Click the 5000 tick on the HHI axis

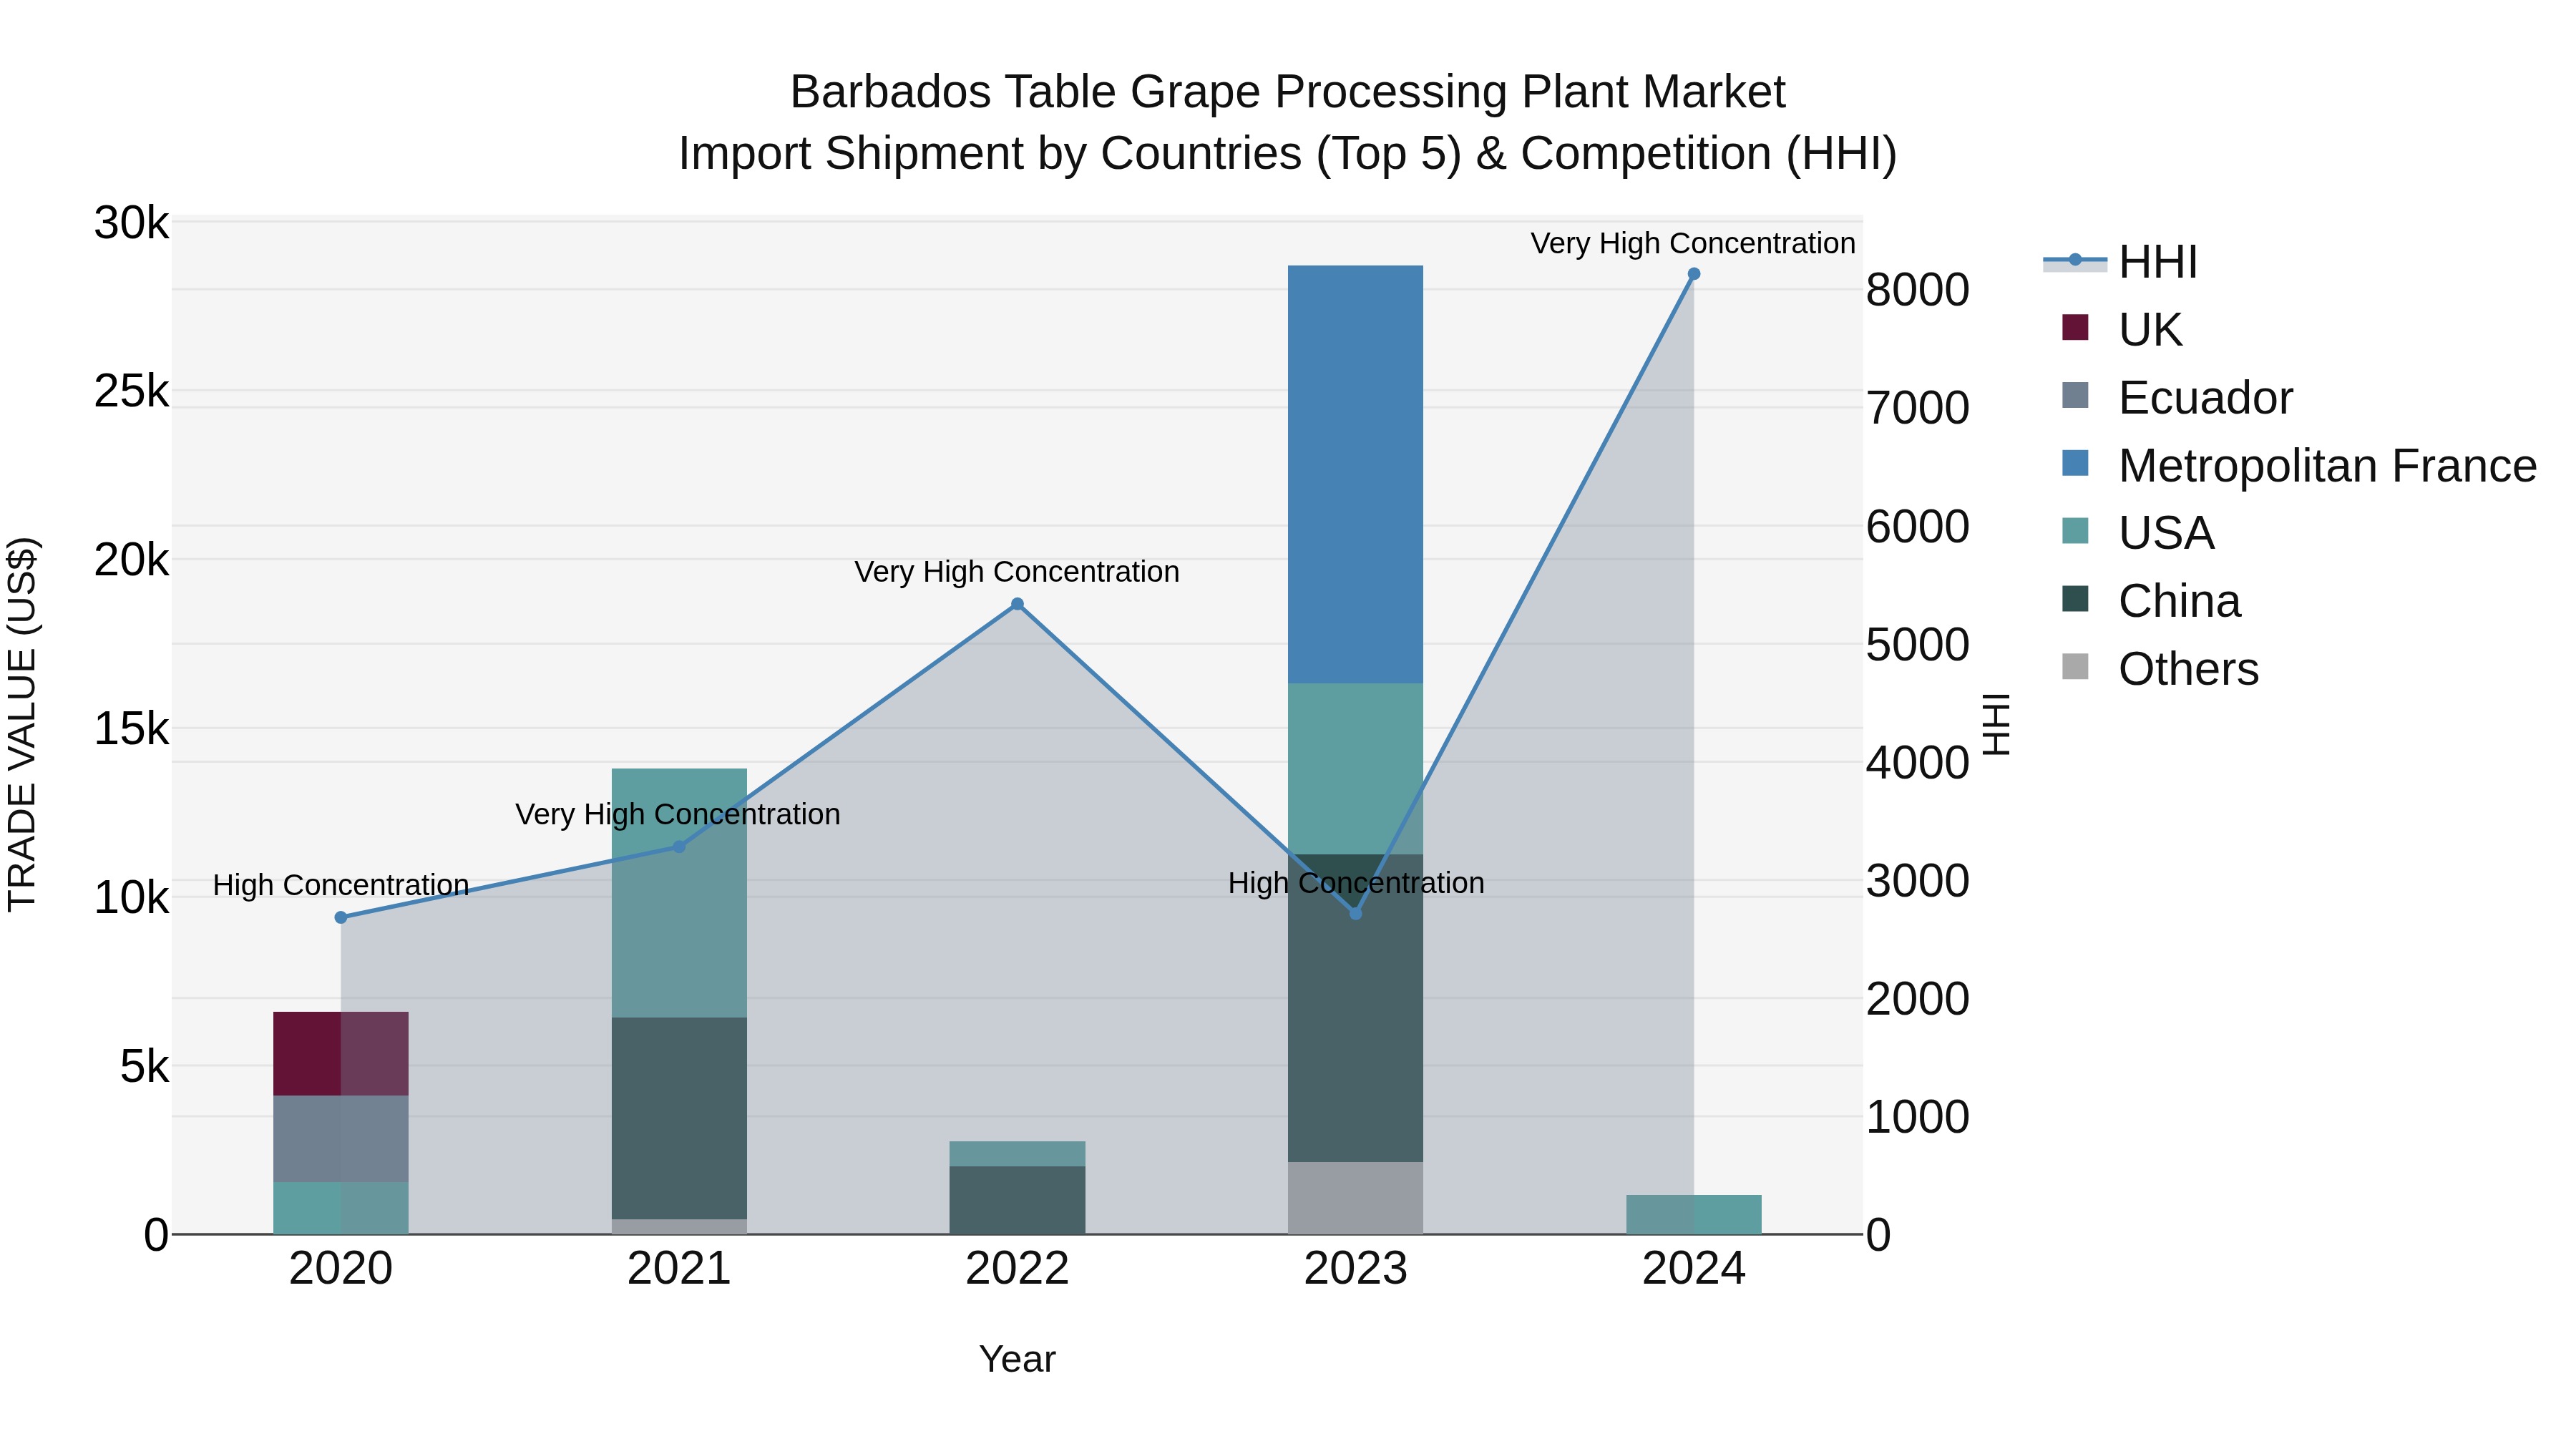1918,645
